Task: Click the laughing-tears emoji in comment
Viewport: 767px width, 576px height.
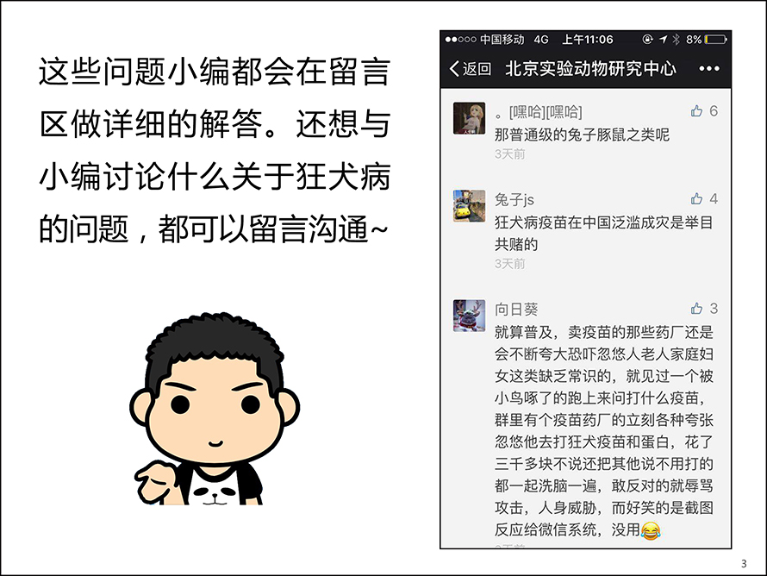Action: pos(651,530)
